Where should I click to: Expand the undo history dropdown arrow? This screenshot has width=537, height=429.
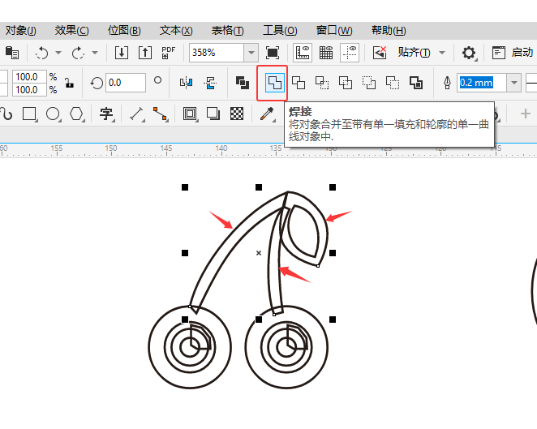58,53
